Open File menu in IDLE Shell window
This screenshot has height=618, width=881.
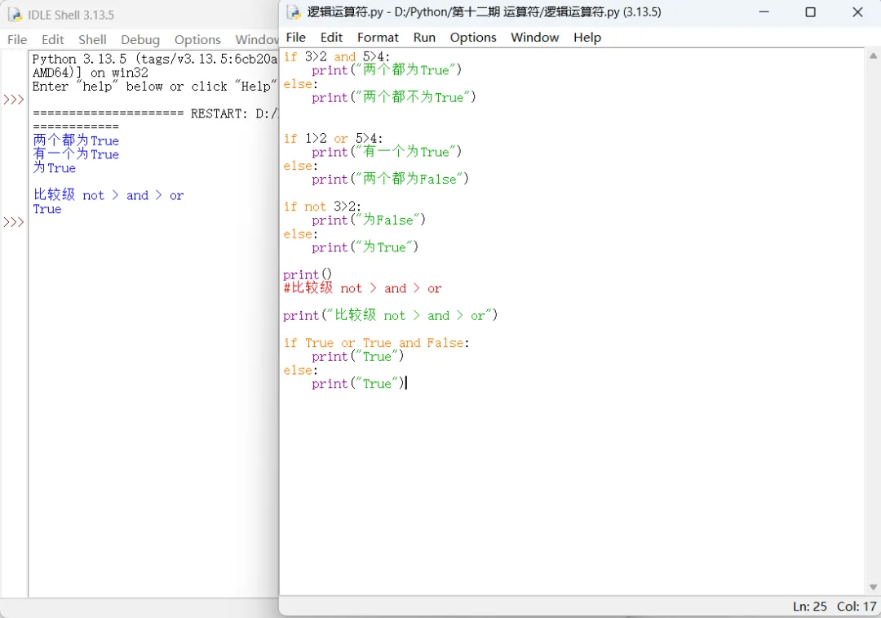(x=17, y=39)
